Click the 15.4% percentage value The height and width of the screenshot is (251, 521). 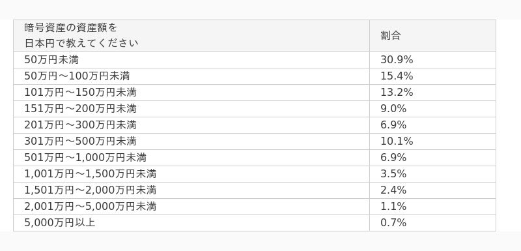pyautogui.click(x=397, y=76)
